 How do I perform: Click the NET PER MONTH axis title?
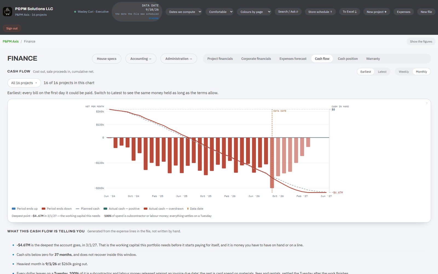click(95, 107)
